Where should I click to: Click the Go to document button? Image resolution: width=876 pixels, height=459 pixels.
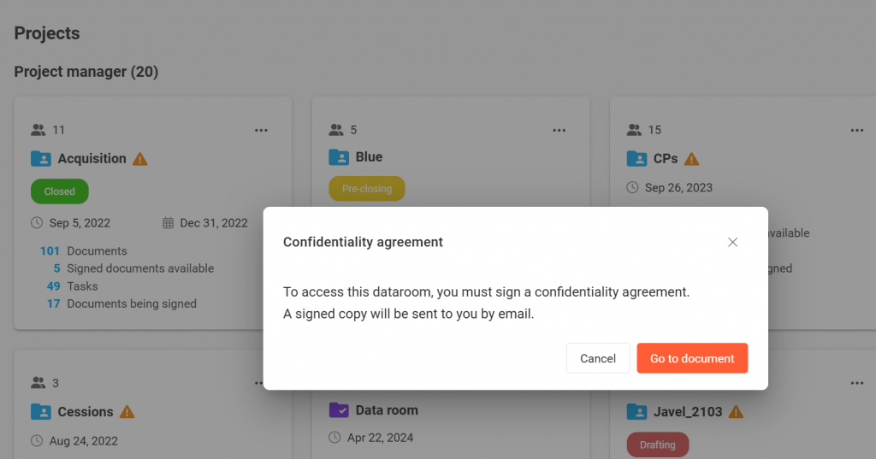[692, 359]
